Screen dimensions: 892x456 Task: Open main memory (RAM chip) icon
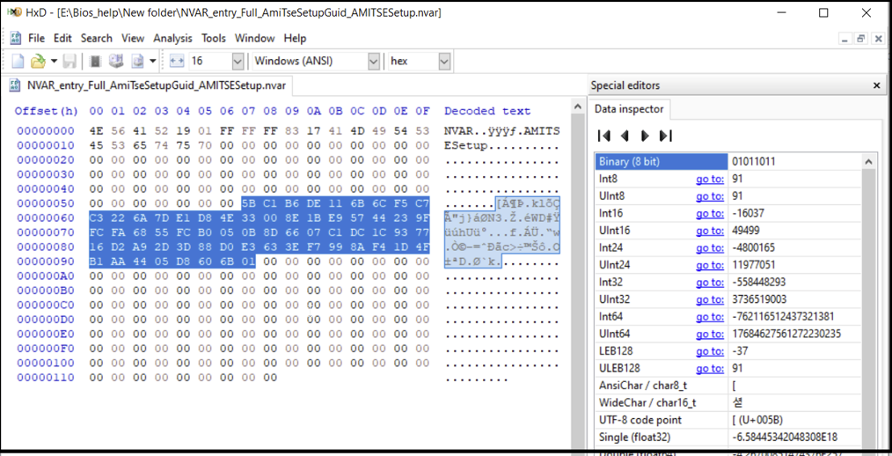point(96,61)
